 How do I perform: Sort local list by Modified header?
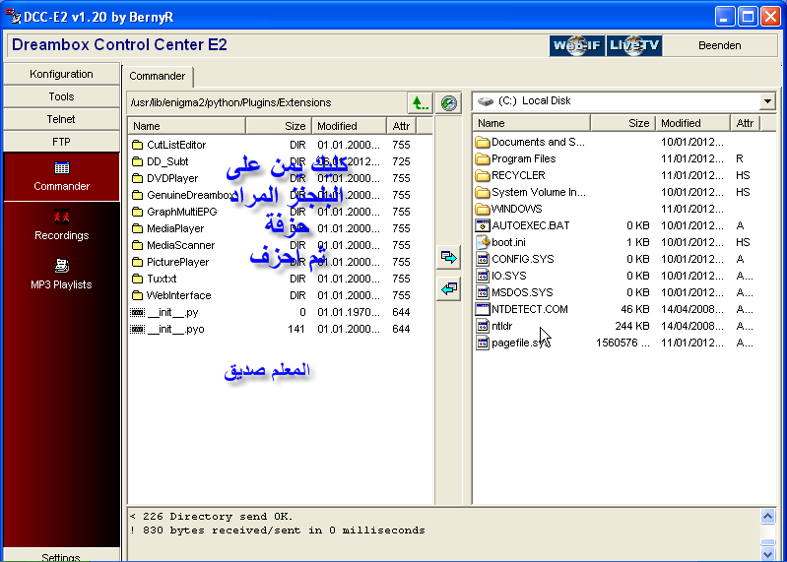(692, 123)
